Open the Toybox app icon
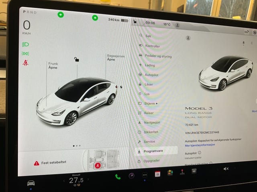The image size is (257, 192). pos(170,173)
